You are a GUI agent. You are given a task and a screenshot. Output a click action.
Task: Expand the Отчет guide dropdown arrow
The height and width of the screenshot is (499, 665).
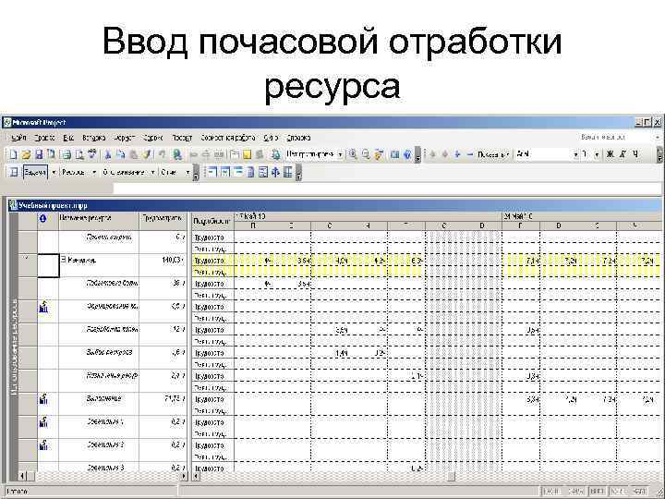coord(187,172)
